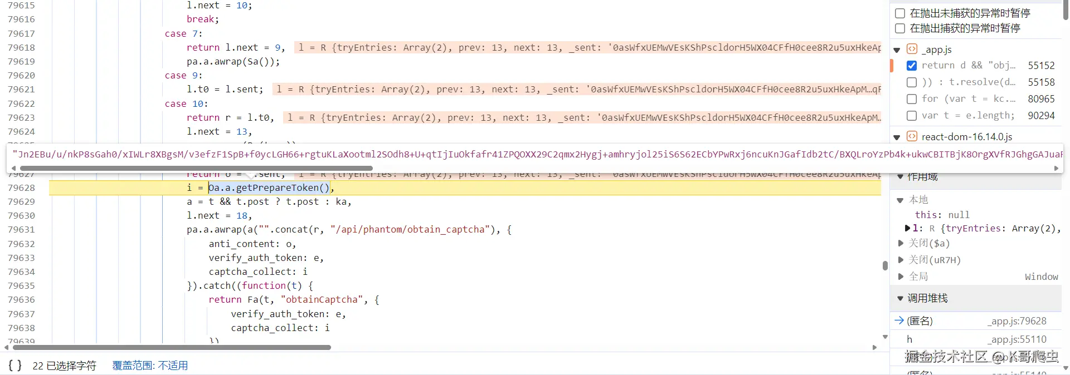This screenshot has width=1070, height=375.
Task: Collapse the 本地 local scope
Action: 900,200
